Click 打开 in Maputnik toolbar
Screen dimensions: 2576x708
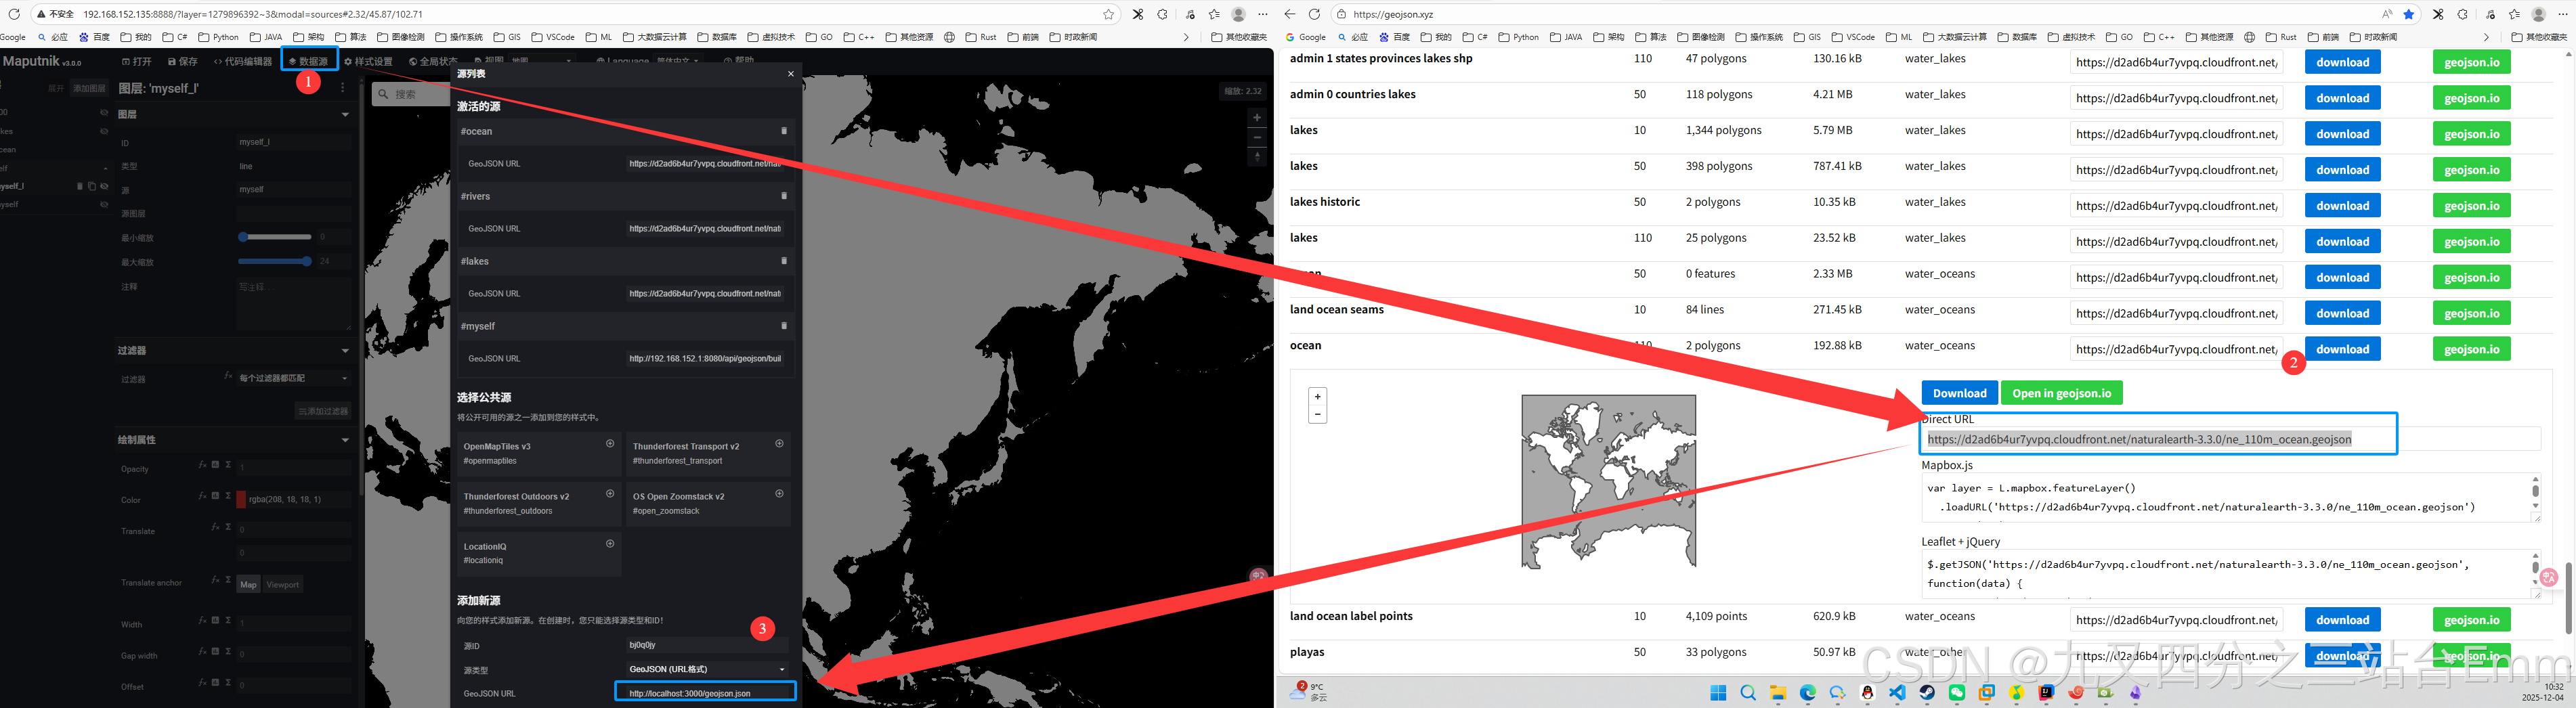pos(137,61)
